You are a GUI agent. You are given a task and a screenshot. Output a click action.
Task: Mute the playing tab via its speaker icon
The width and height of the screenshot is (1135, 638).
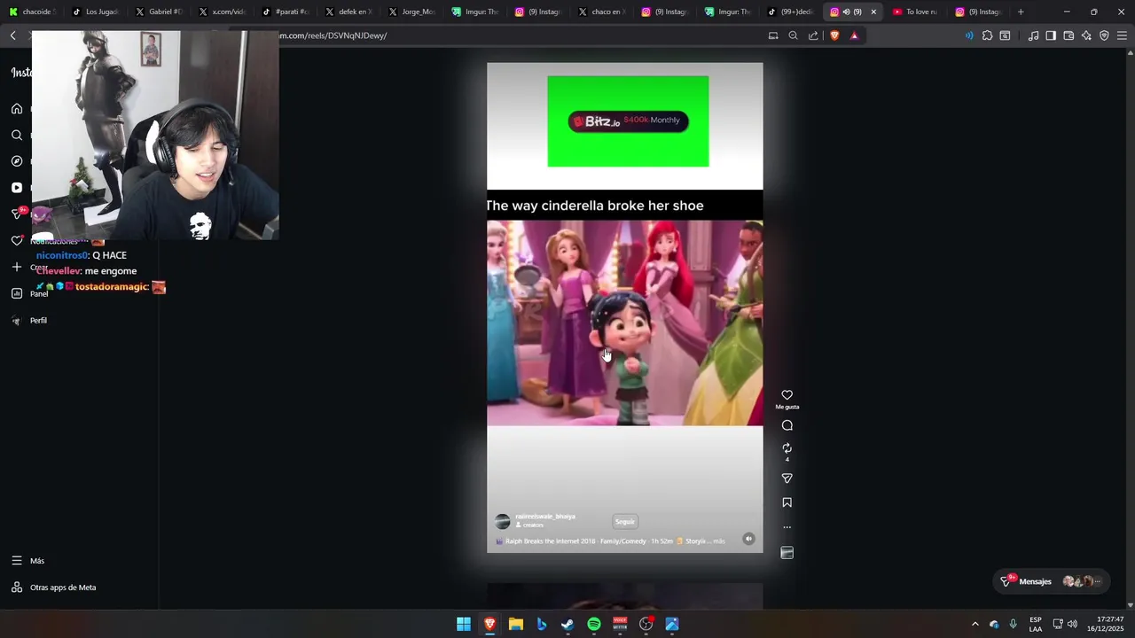pyautogui.click(x=846, y=12)
